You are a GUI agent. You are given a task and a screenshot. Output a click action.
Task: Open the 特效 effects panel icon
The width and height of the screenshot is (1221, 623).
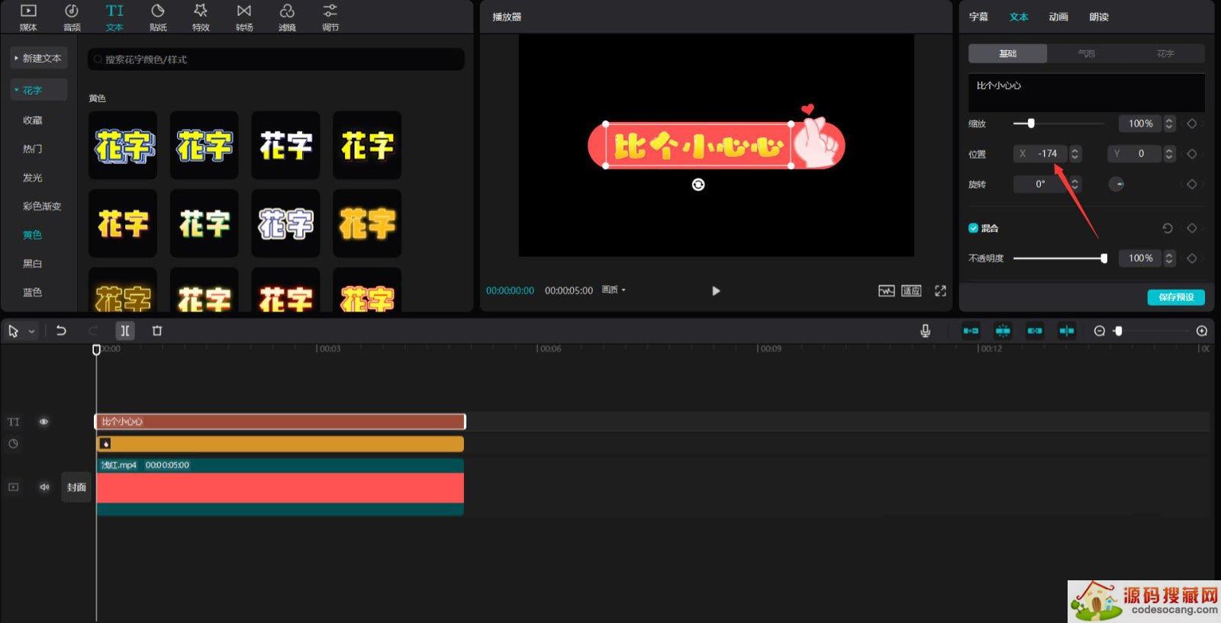point(201,17)
